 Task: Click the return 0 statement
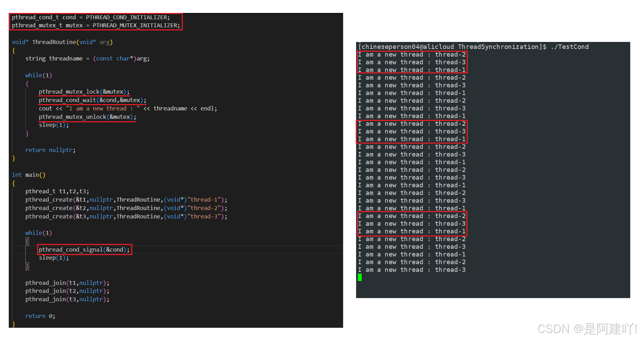click(40, 316)
